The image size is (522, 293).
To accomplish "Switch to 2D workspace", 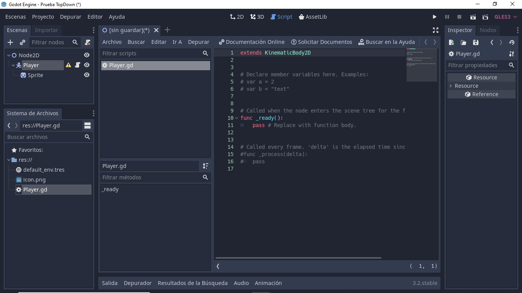I will (237, 17).
